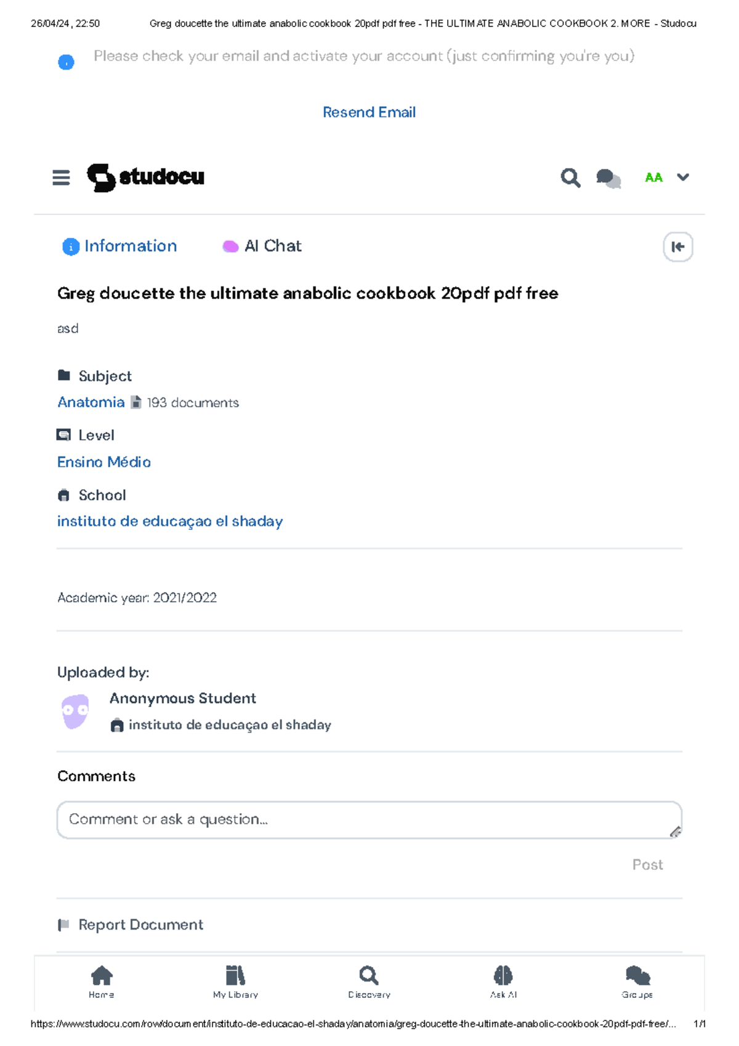739x1046 pixels.
Task: Open the Ensino Médio level link
Action: pos(104,462)
